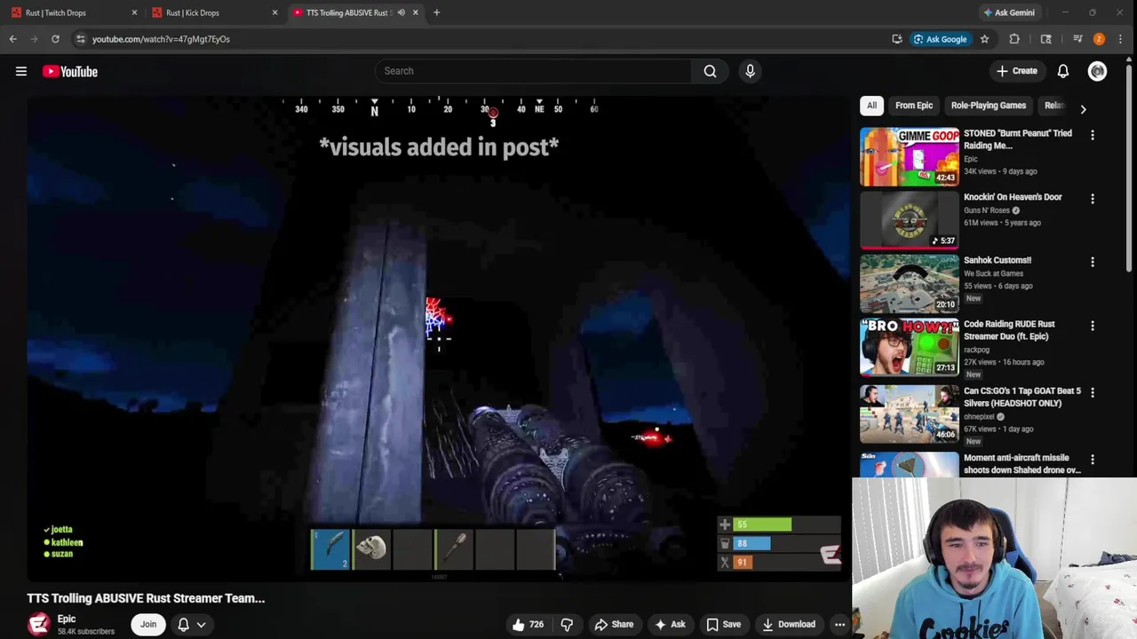Open YouTube notifications bell
The height and width of the screenshot is (639, 1137).
(1062, 71)
